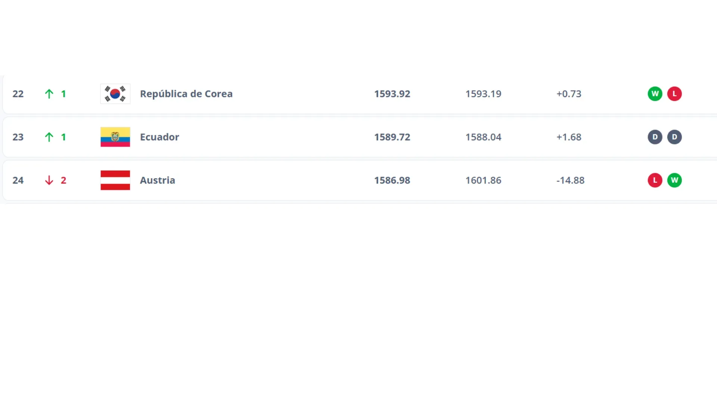Click the green W badge for Corea
Viewport: 717px width, 403px height.
[x=655, y=94]
